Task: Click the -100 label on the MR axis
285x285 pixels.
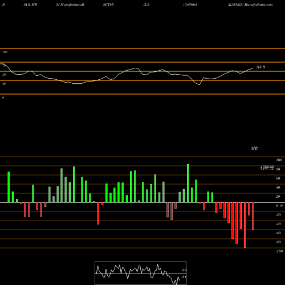Action: (279, 251)
